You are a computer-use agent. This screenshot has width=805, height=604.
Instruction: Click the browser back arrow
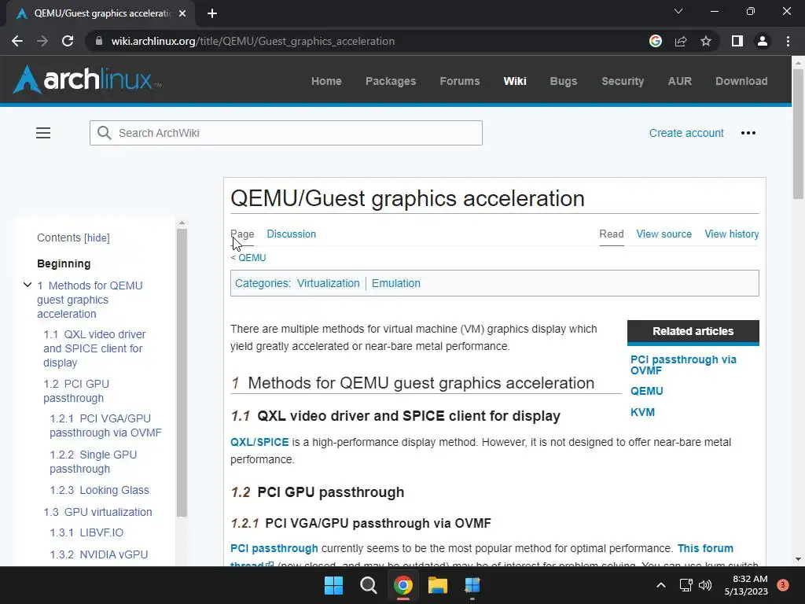pyautogui.click(x=17, y=41)
